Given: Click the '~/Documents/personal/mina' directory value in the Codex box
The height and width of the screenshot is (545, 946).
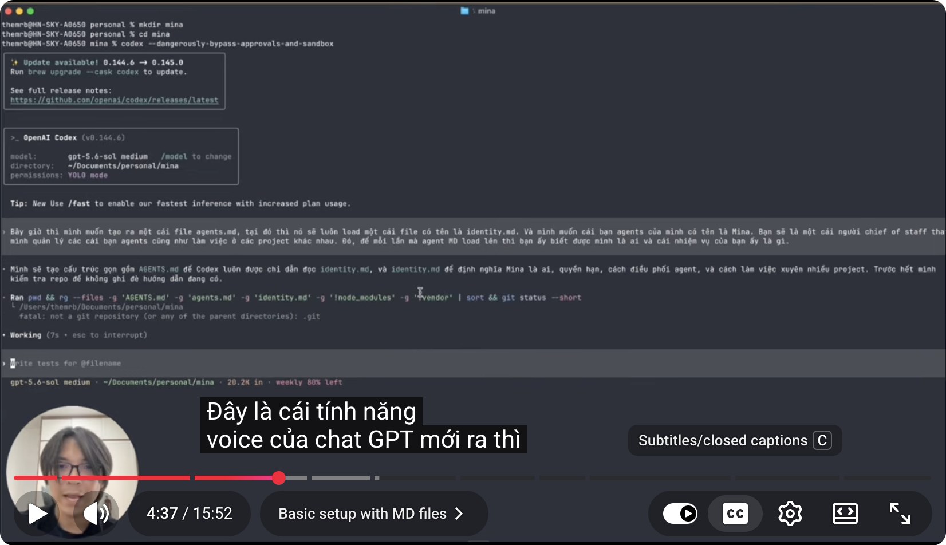Looking at the screenshot, I should point(123,166).
